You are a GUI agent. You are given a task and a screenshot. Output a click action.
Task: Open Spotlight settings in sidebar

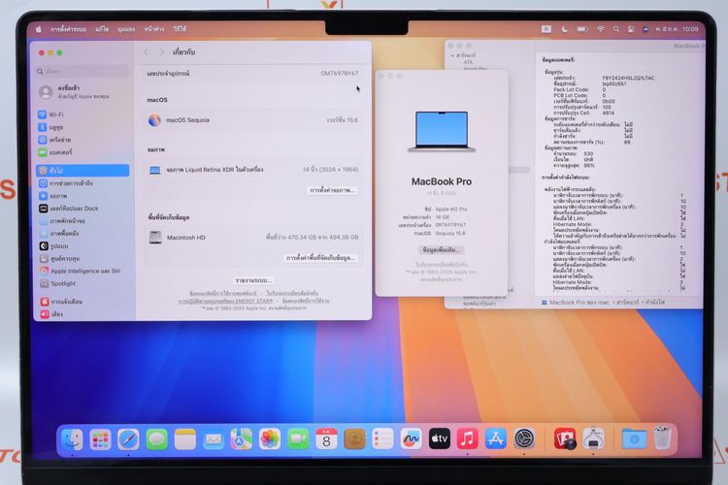[57, 283]
